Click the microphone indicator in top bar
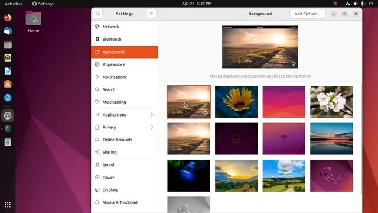This screenshot has width=378, height=213. coord(362,4)
